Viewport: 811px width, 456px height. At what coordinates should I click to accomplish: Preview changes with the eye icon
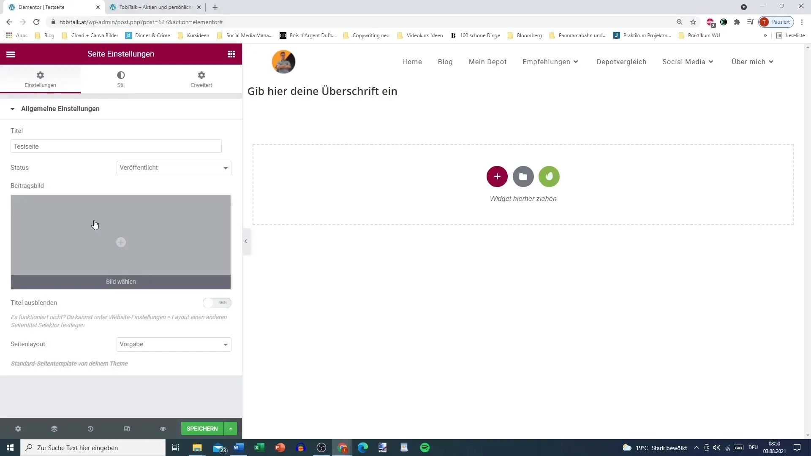tap(163, 429)
